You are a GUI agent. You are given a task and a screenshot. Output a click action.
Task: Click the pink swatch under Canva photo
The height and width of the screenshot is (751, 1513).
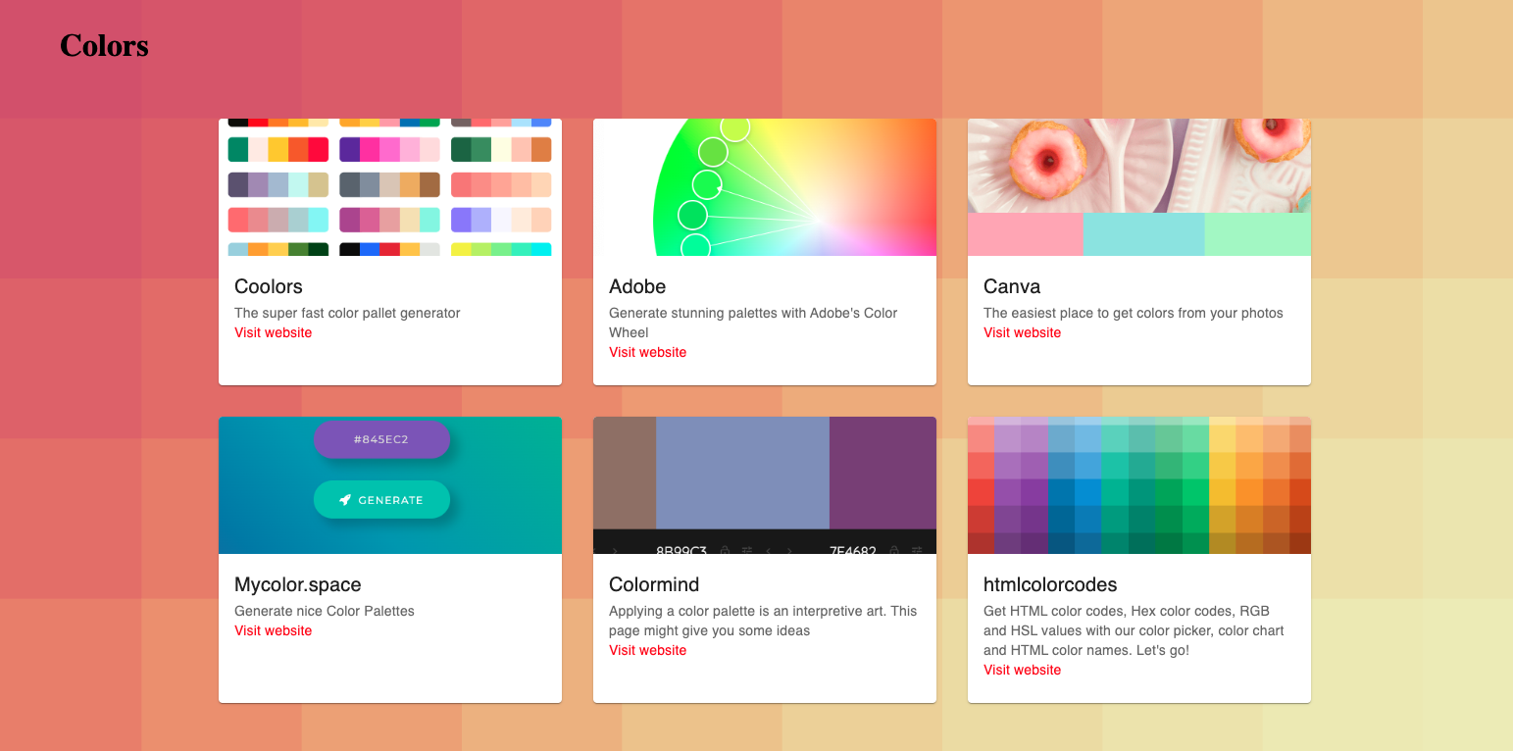[1026, 234]
